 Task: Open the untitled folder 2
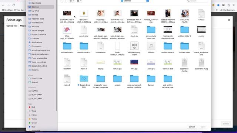[168, 46]
